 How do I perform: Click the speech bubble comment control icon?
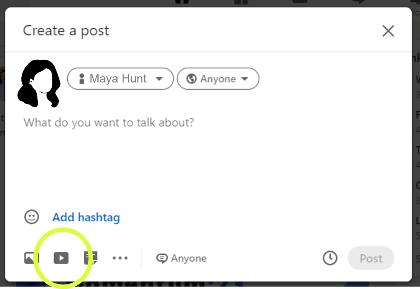click(x=162, y=258)
